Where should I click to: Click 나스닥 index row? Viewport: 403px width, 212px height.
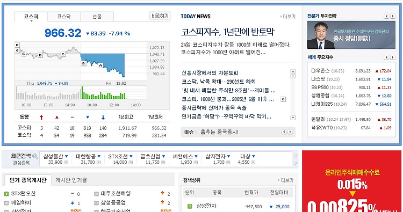351,79
